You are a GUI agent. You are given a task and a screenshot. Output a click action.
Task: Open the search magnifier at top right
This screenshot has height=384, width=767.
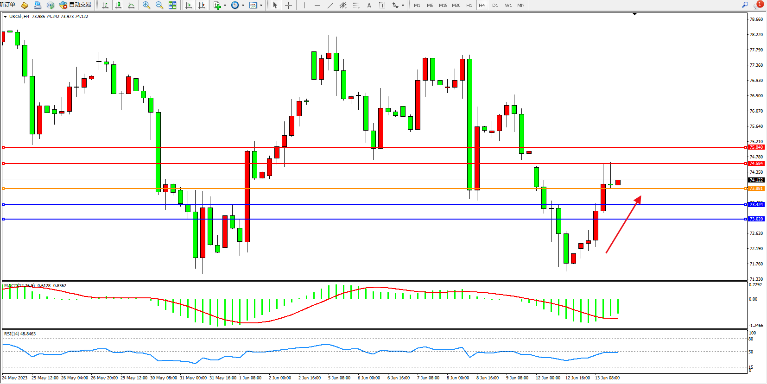tap(745, 5)
